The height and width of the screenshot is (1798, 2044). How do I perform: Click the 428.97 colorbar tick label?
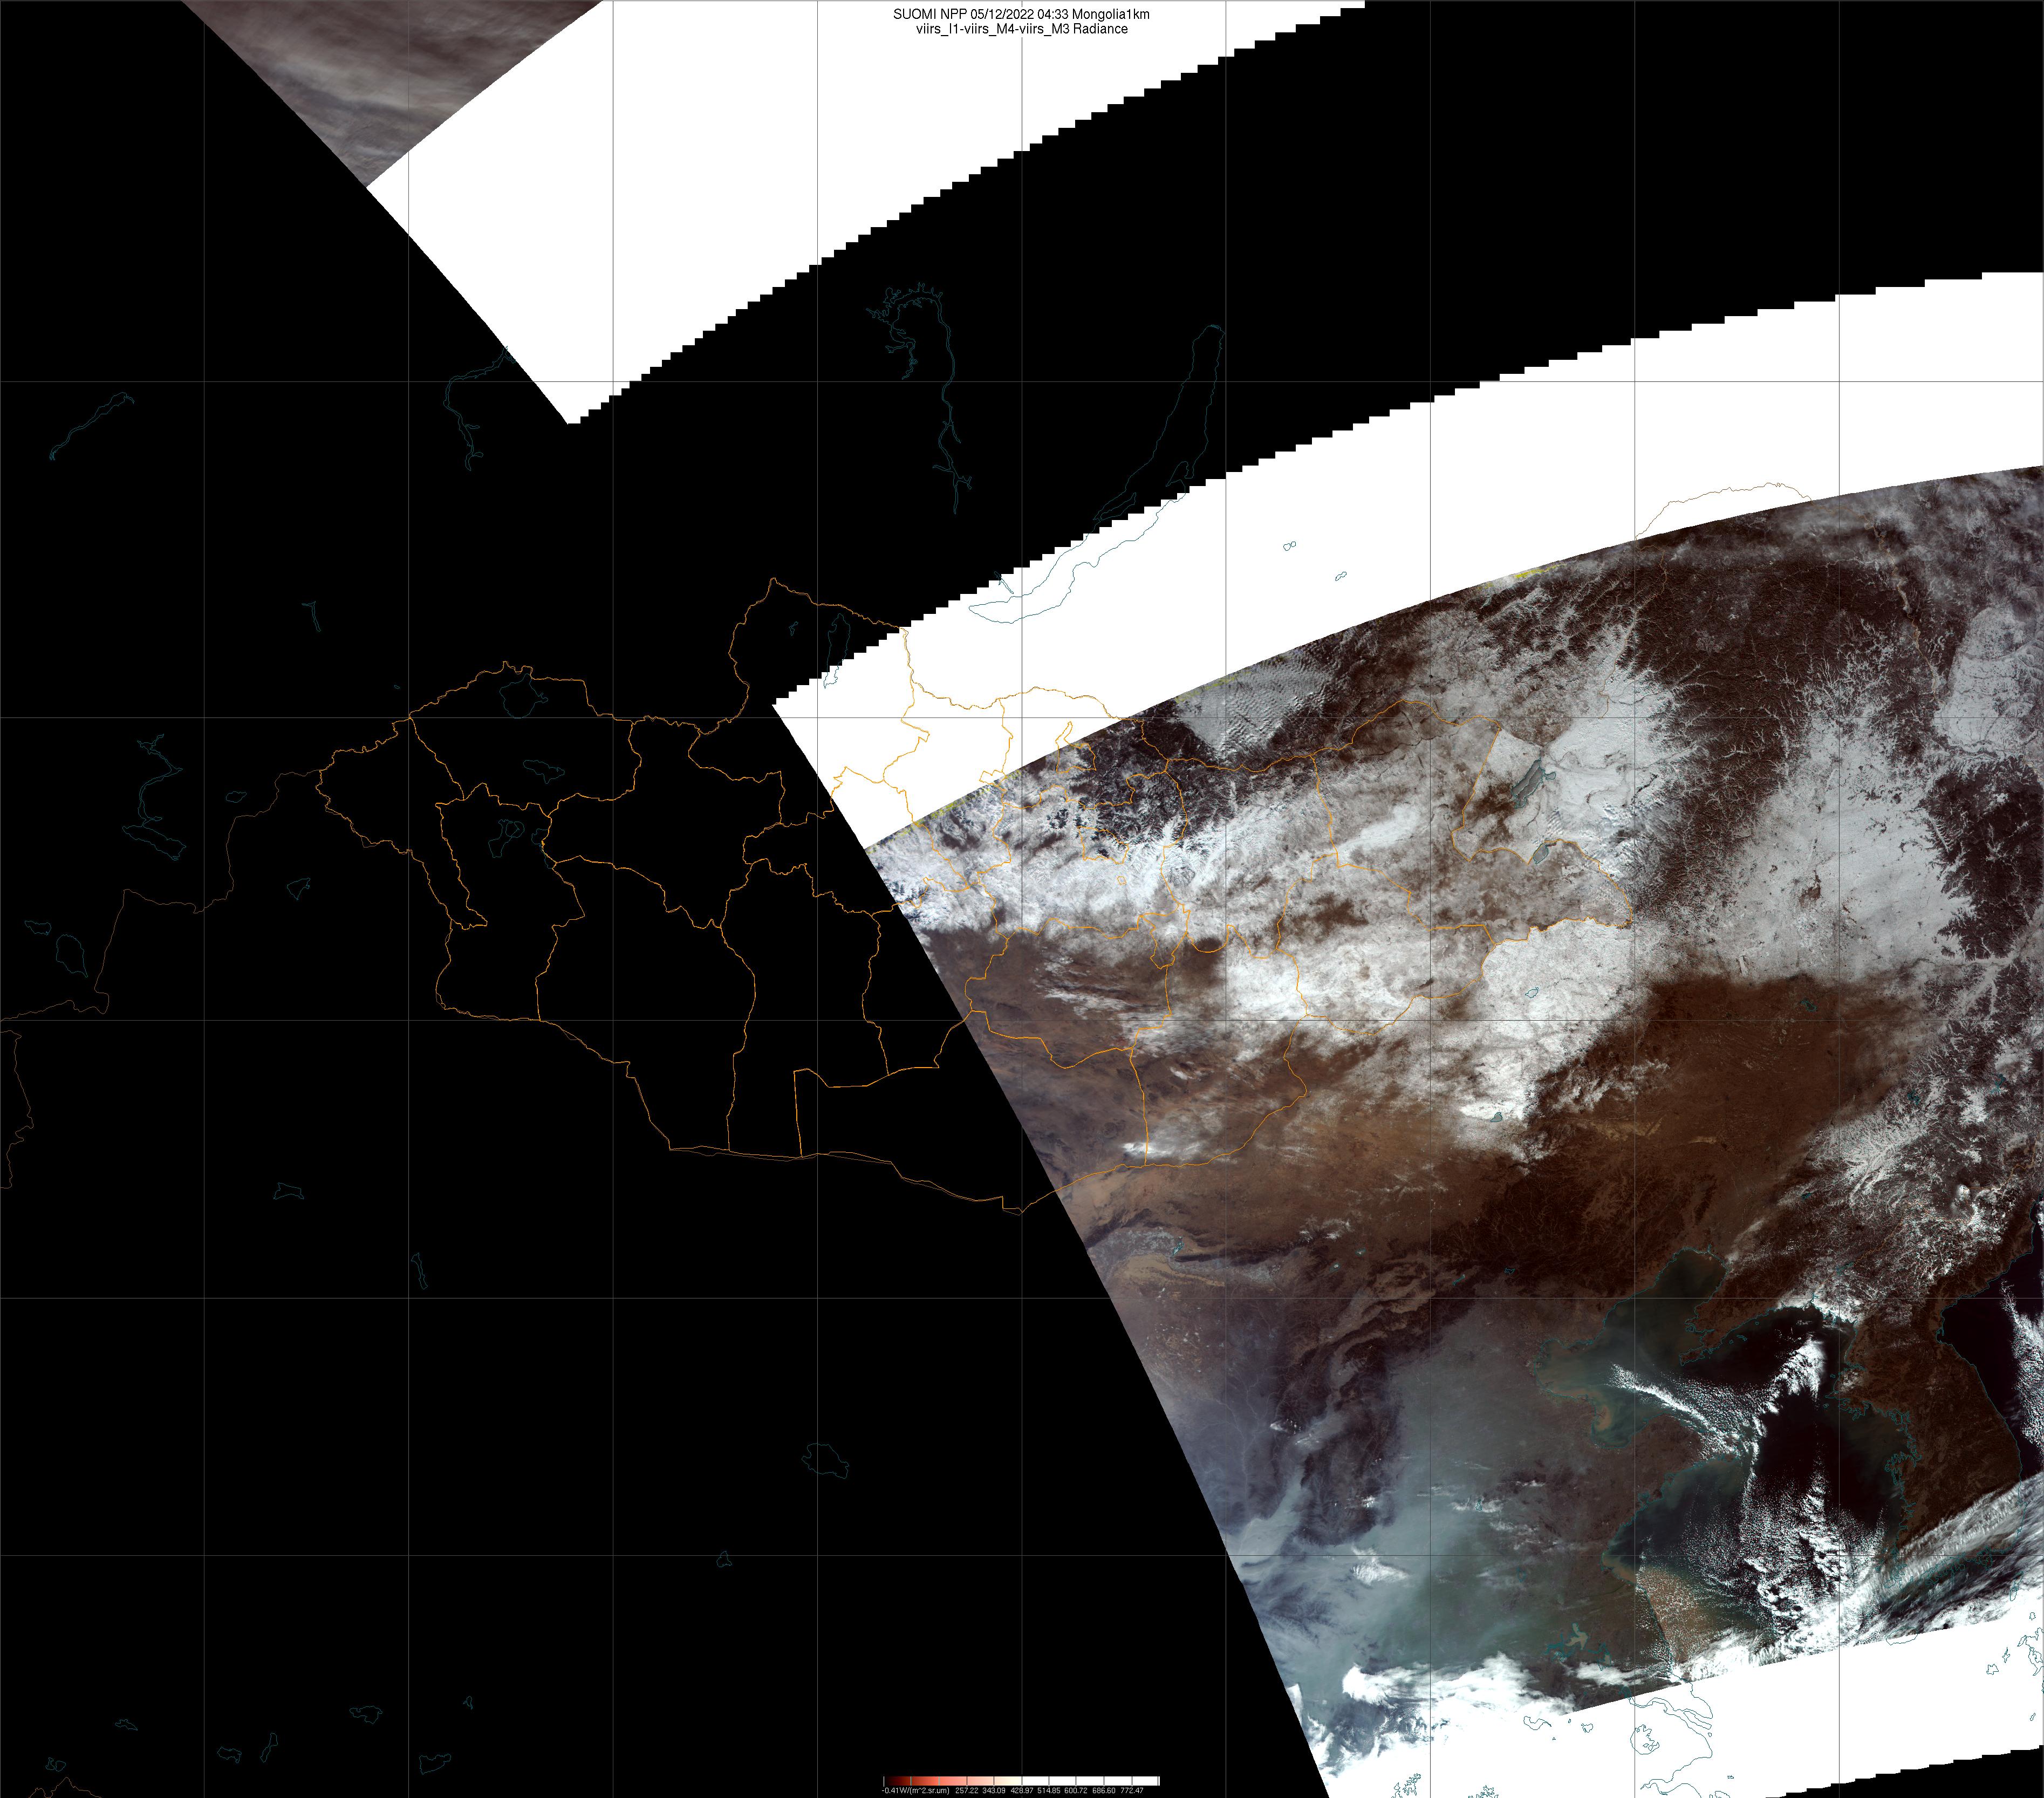1022,1790
